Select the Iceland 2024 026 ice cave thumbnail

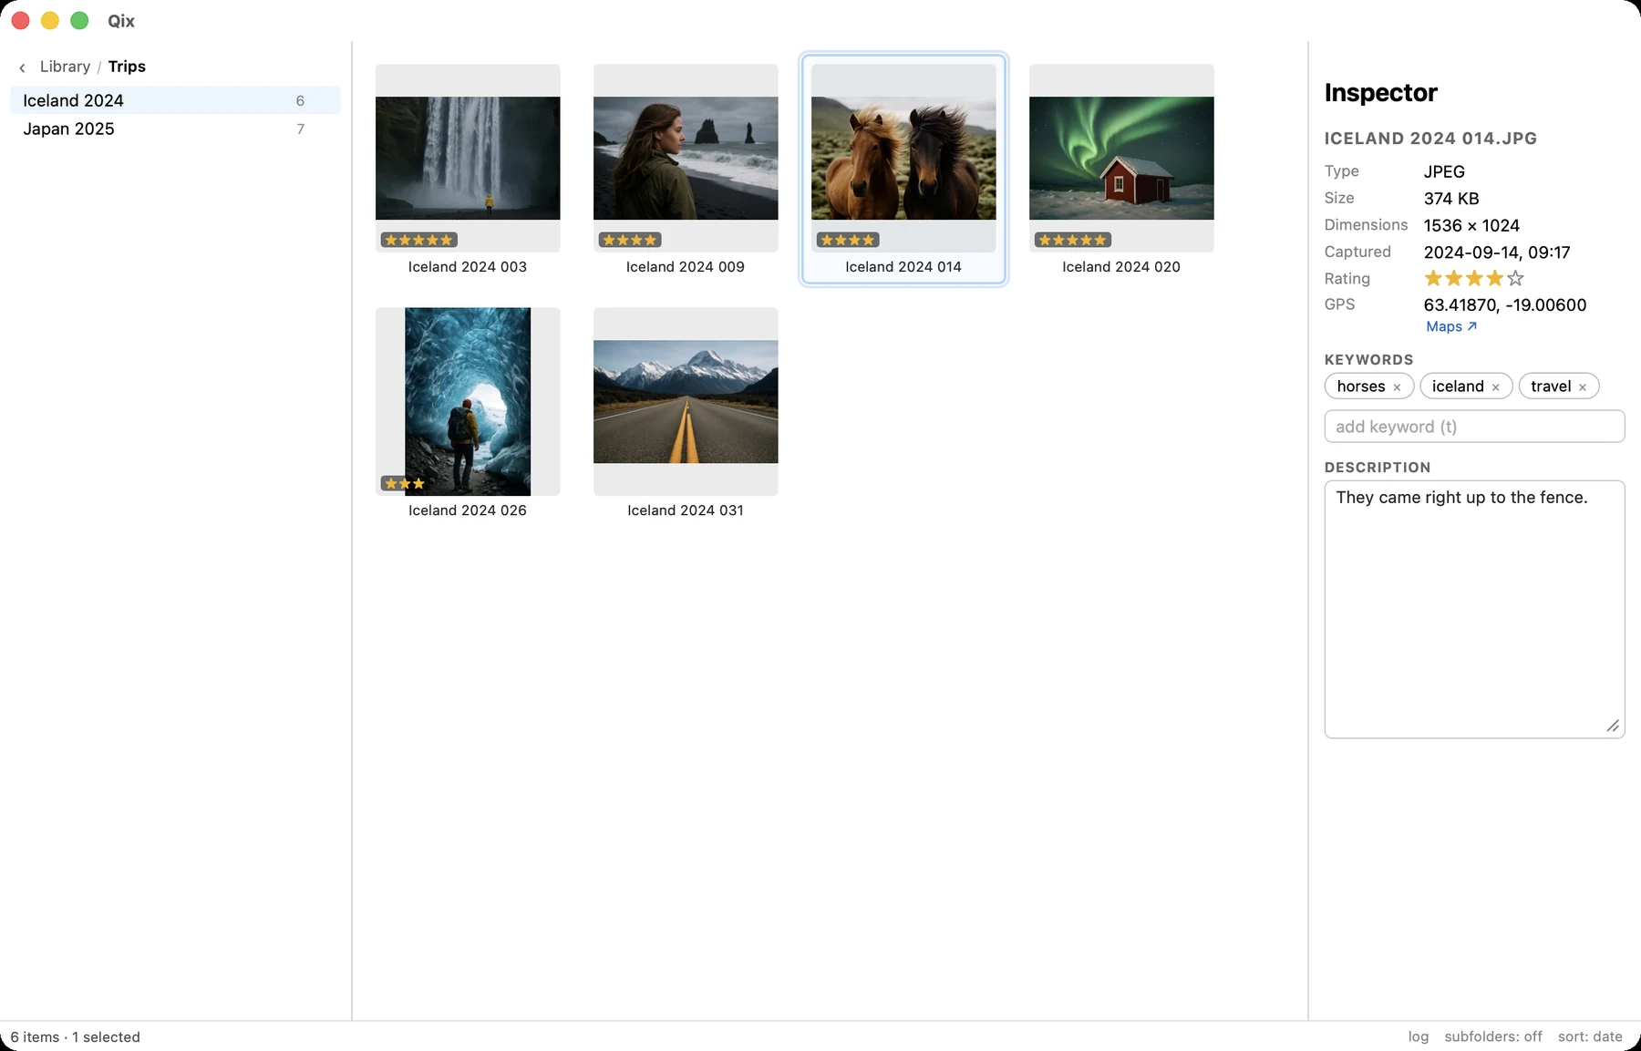pos(468,401)
